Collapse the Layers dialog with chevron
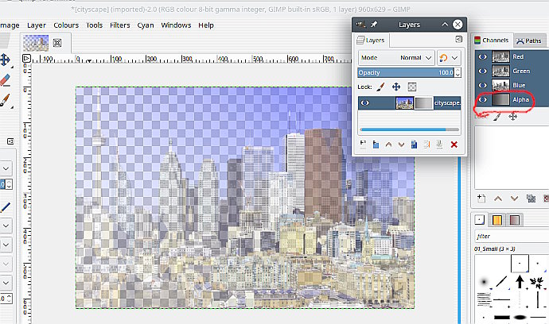The image size is (549, 324). [x=445, y=25]
